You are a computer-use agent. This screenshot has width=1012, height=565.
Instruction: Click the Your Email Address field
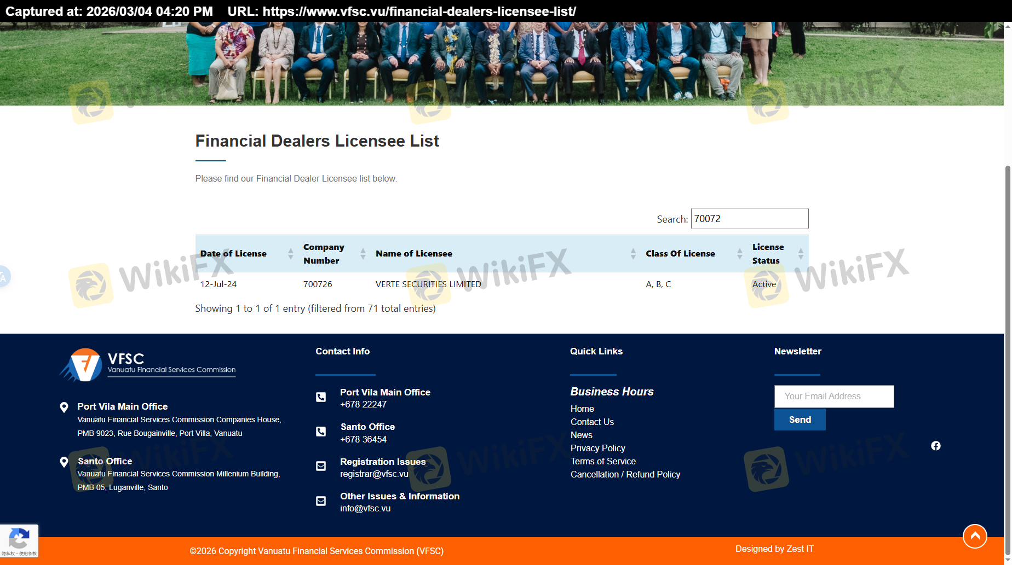[x=833, y=397]
